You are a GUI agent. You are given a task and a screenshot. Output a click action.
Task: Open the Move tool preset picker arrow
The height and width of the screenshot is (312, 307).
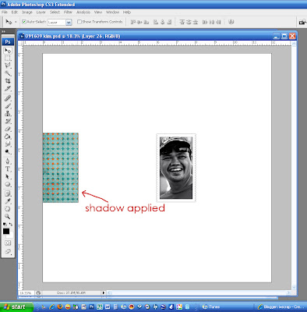coord(16,22)
